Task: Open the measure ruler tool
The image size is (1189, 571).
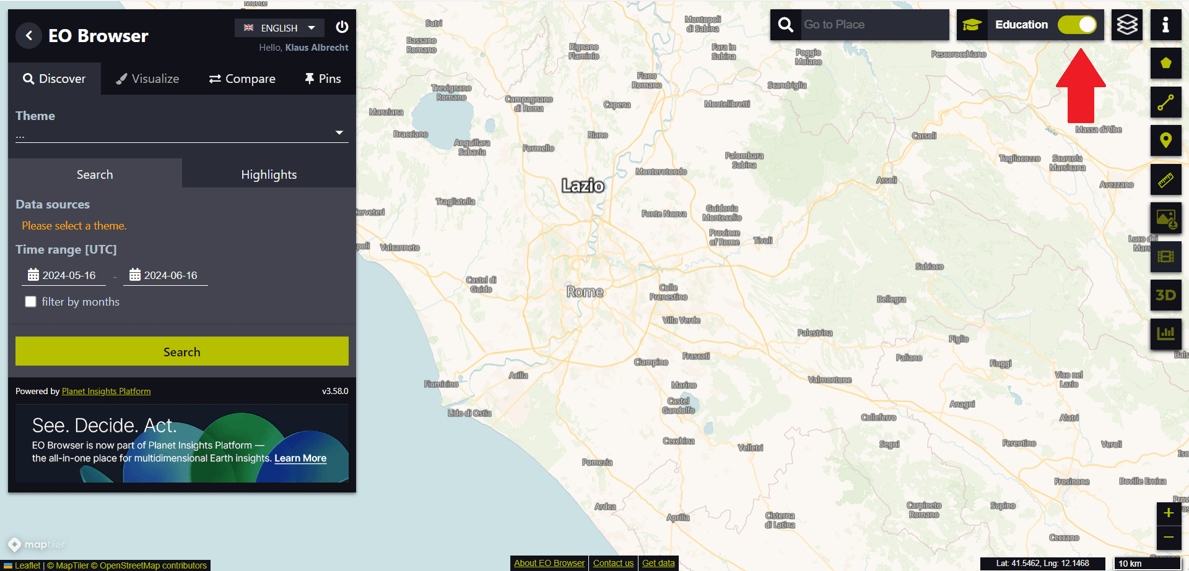Action: 1165,180
